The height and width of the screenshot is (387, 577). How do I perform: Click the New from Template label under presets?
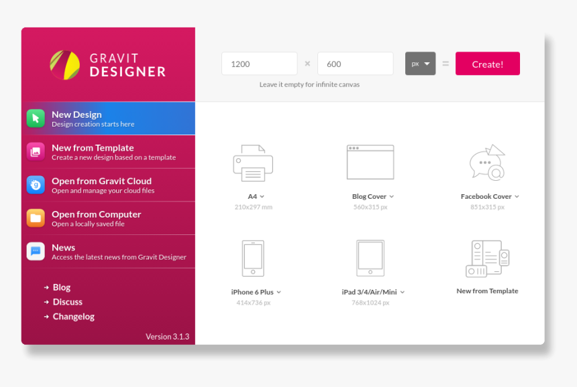[487, 291]
